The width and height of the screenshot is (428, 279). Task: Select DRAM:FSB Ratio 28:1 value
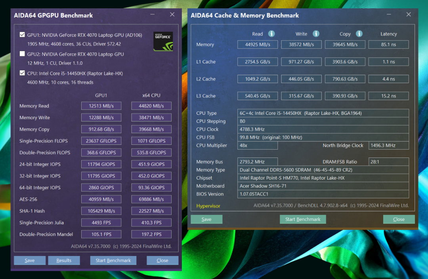pos(389,161)
